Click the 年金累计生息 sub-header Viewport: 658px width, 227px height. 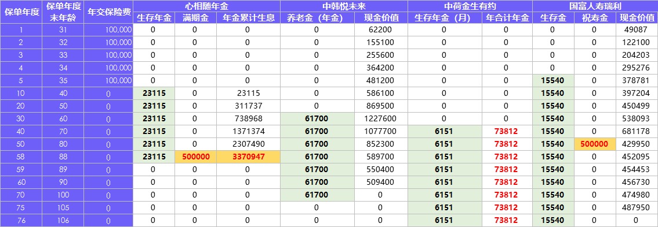pos(249,18)
